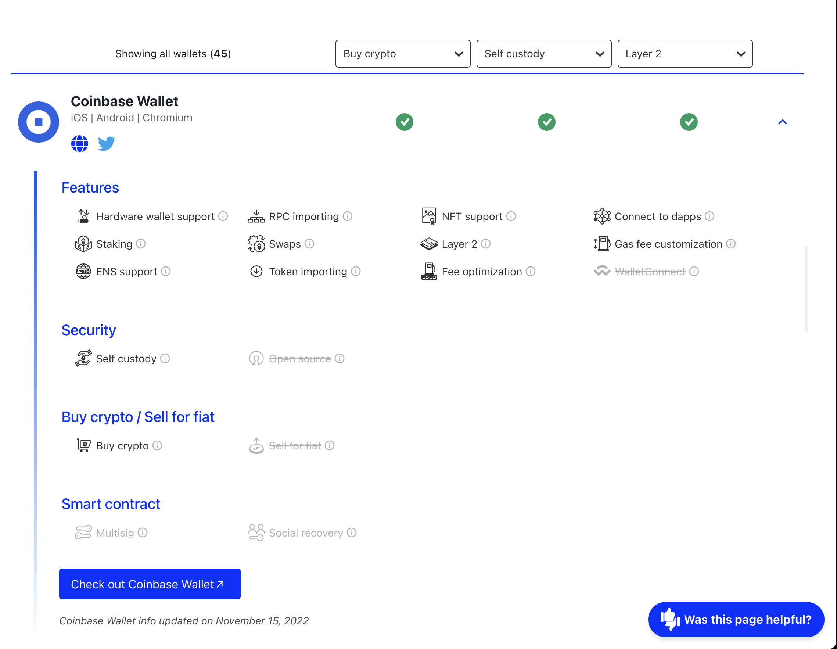Open the Self custody filter dropdown
Image resolution: width=837 pixels, height=649 pixels.
tap(544, 54)
